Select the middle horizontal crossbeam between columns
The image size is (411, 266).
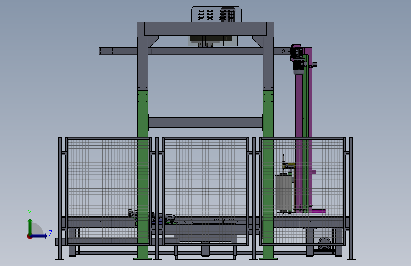[206, 123]
